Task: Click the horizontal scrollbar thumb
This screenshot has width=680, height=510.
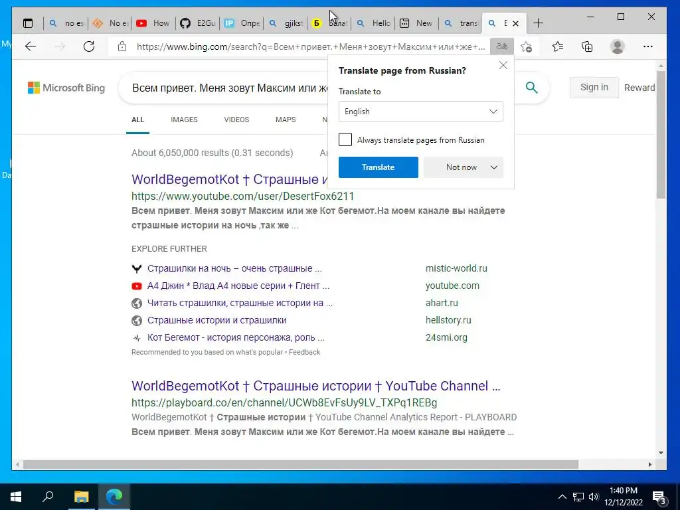Action: (x=301, y=464)
